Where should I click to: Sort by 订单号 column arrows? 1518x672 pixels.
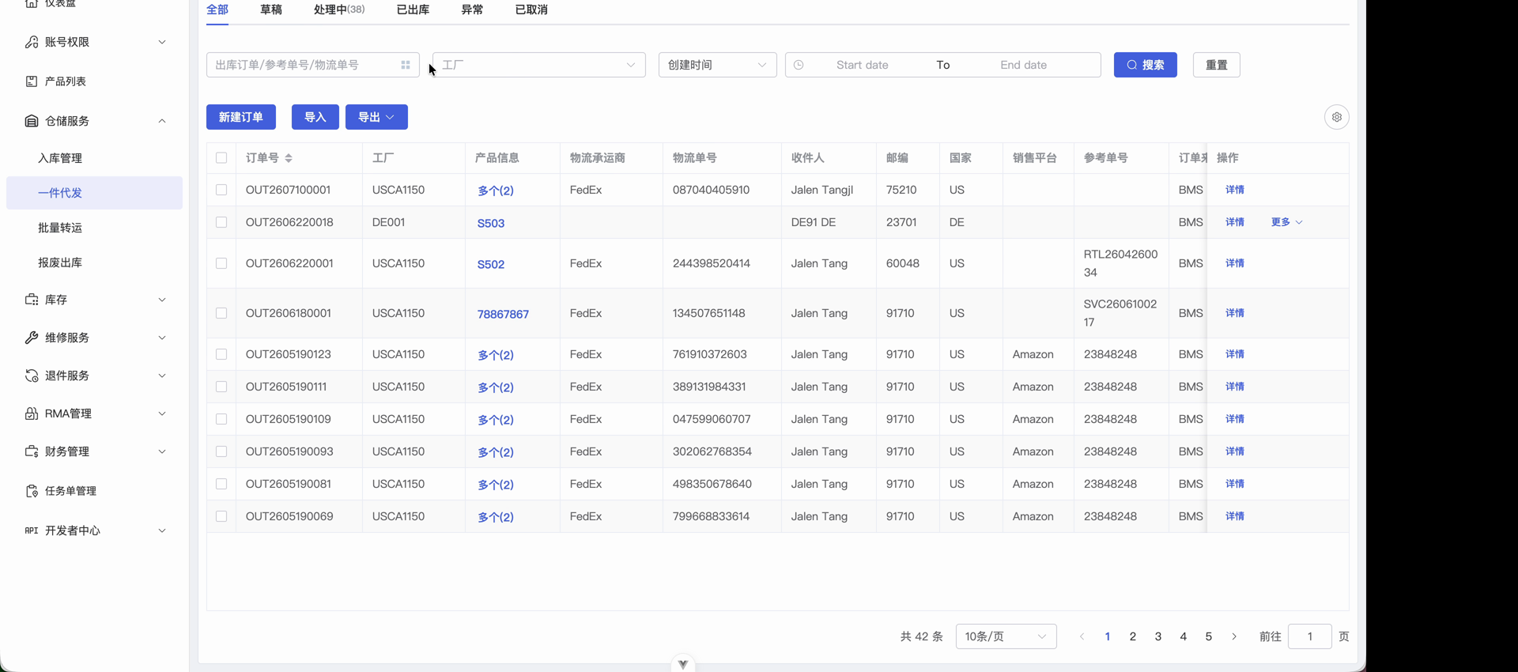[x=289, y=158]
